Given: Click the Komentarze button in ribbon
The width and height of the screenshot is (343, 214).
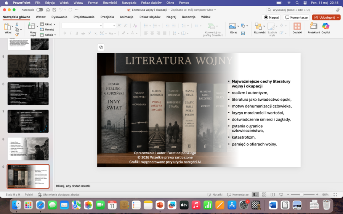Looking at the screenshot, I should coord(297,17).
